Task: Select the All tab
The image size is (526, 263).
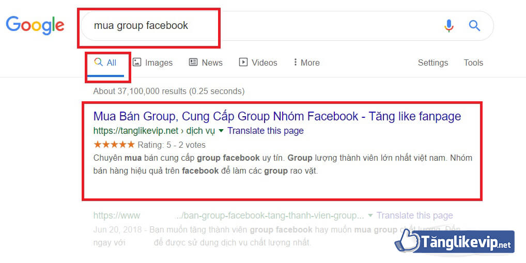Action: (105, 63)
